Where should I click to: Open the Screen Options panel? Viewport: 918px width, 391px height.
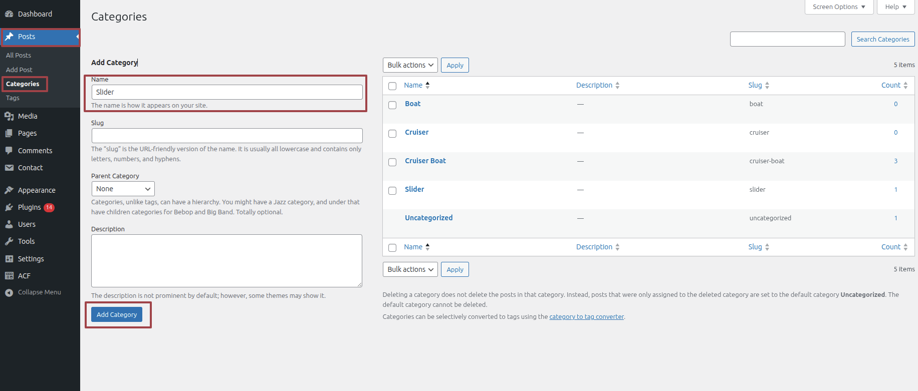[839, 7]
